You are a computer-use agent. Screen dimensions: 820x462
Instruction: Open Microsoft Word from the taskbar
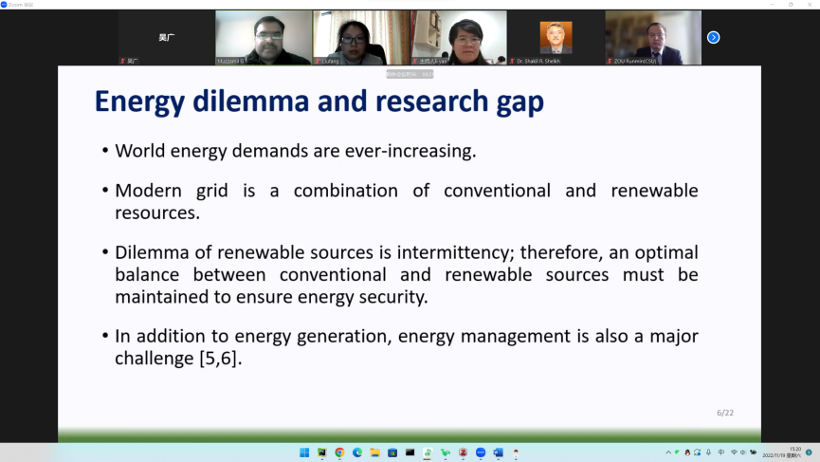pyautogui.click(x=498, y=453)
